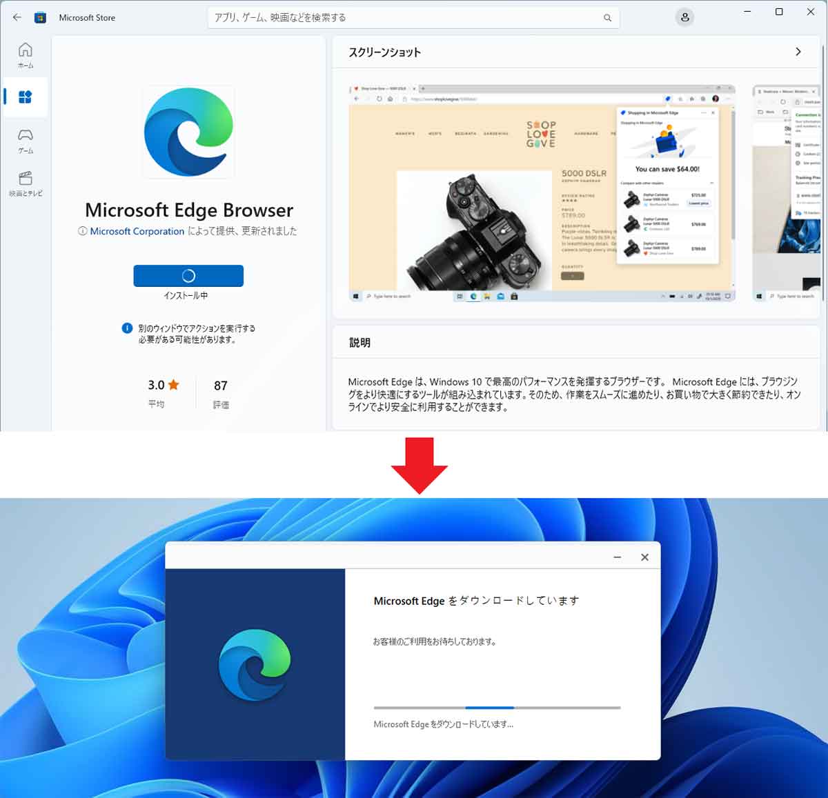This screenshot has width=828, height=798.
Task: Open the ゲーム (Games) sidebar section
Action: pos(26,141)
